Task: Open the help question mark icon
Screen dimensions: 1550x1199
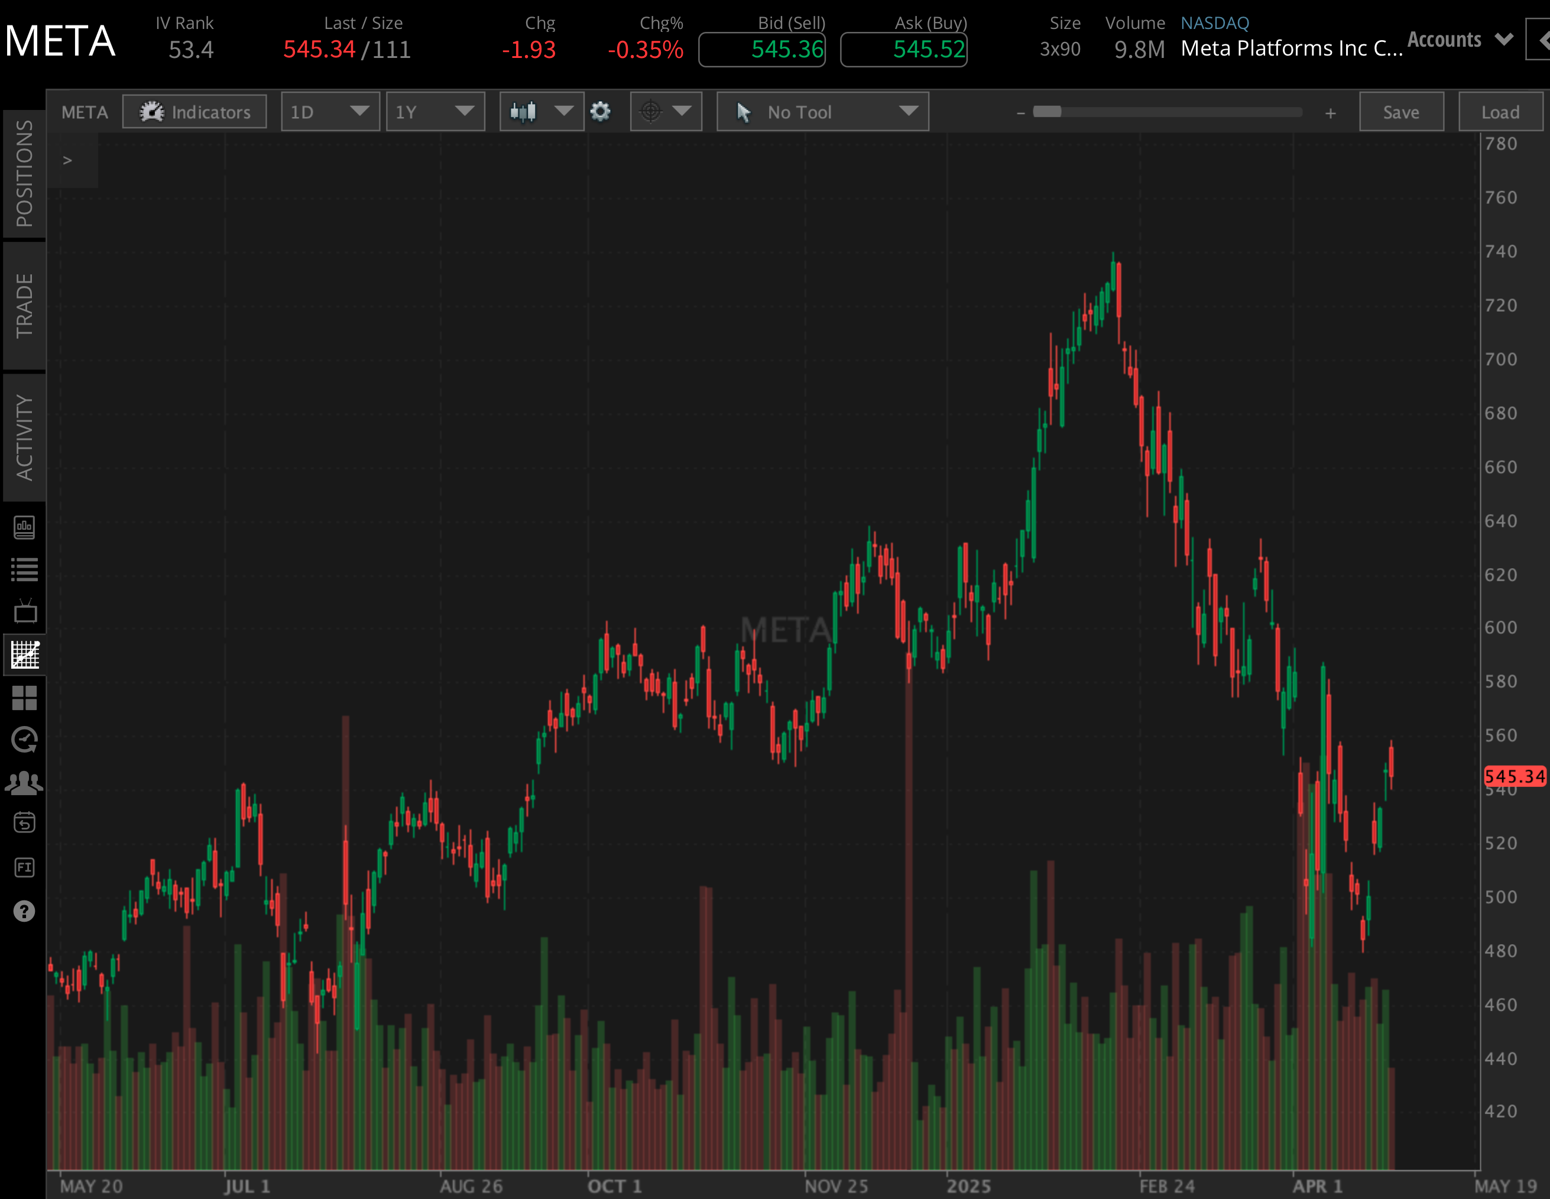Action: [24, 911]
